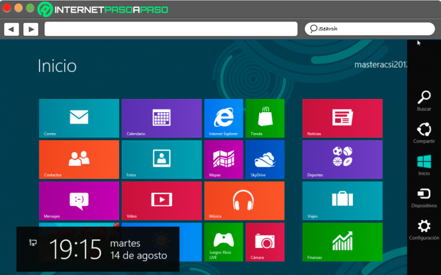Click the browser back arrow button
Viewport: 441px width, 275px height.
tap(12, 29)
